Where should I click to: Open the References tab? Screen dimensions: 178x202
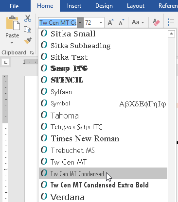(168, 6)
